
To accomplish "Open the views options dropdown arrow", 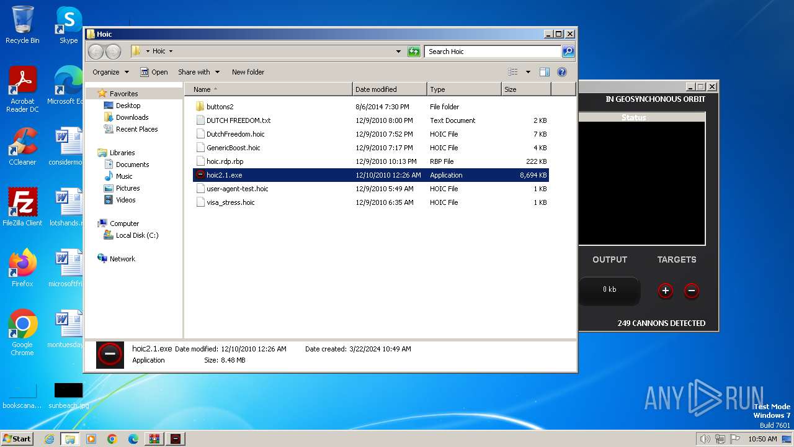I will click(528, 72).
